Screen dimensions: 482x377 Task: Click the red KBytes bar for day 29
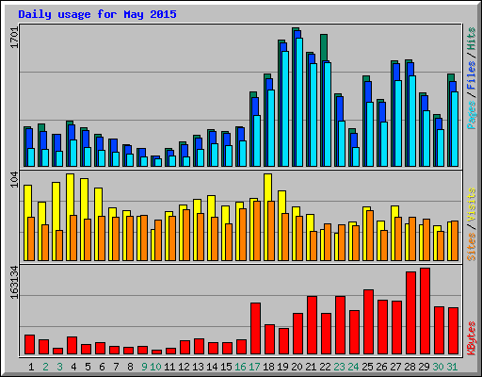click(425, 311)
